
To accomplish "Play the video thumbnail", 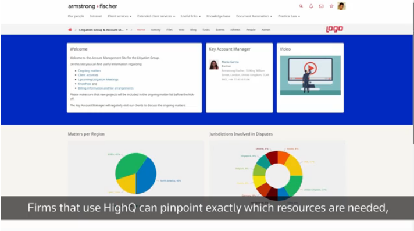I will click(310, 75).
